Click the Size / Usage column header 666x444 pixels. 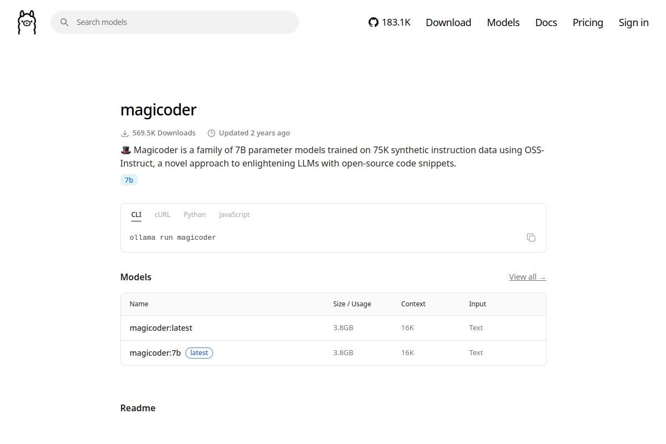(x=352, y=304)
